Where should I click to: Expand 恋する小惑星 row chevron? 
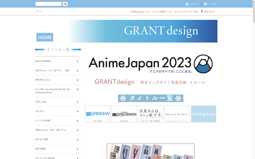(x=78, y=140)
